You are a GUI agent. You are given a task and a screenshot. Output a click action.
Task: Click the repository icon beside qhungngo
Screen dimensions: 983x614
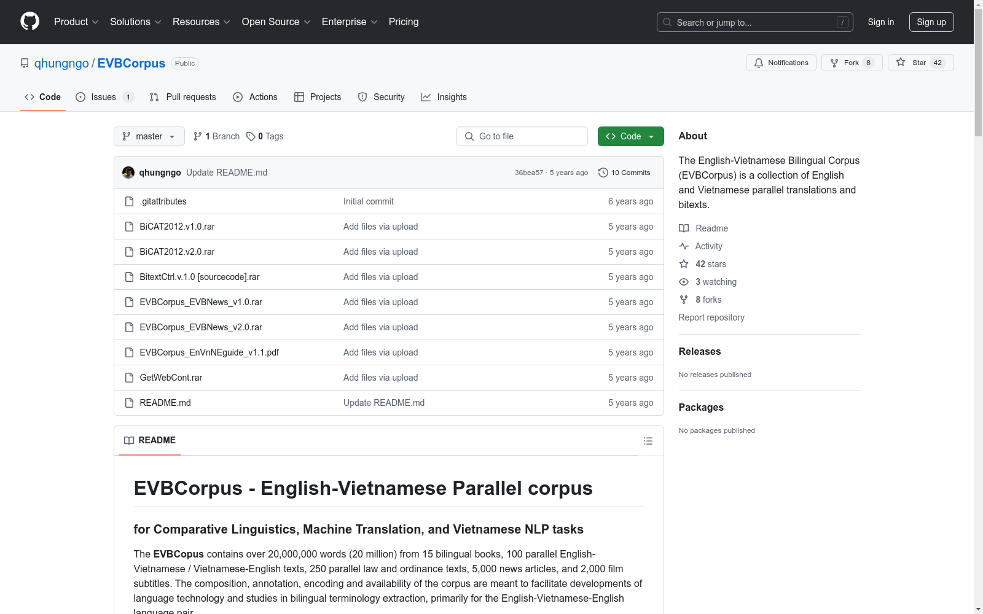coord(25,63)
